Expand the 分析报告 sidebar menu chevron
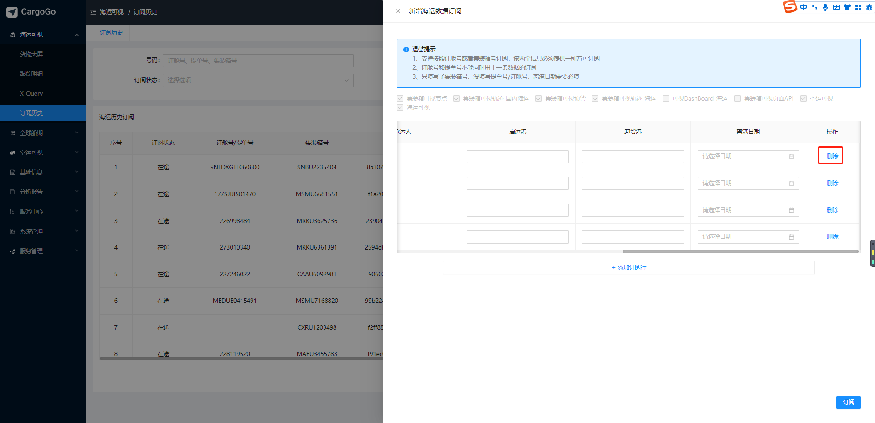 pos(77,192)
